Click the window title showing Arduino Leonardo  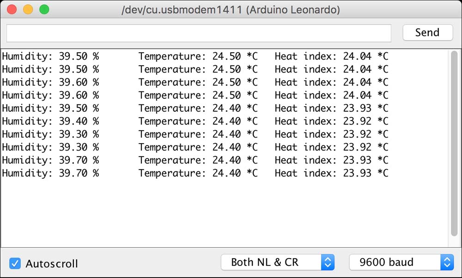tap(231, 10)
